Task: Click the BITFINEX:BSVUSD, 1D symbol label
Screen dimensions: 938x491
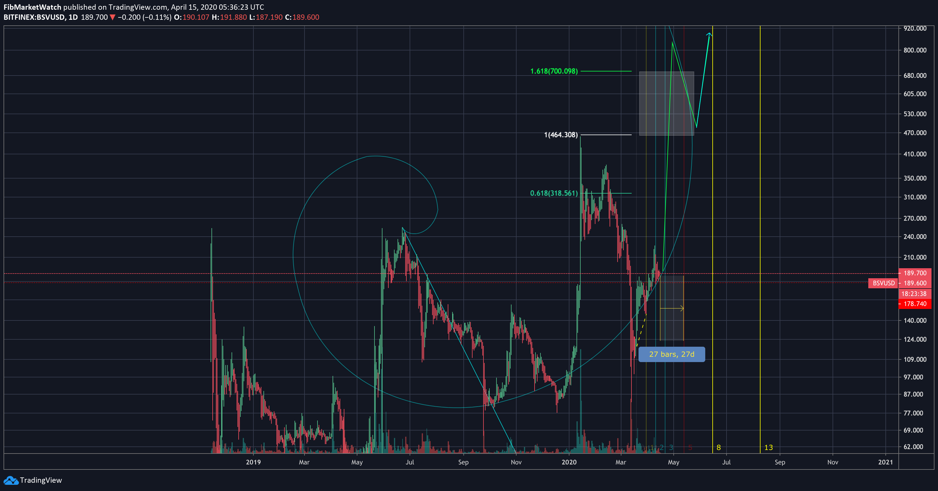Action: tap(41, 17)
